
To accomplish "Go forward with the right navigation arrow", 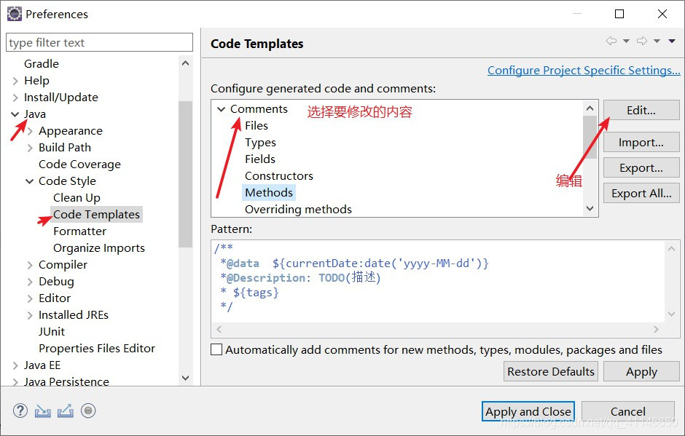I will pos(642,41).
